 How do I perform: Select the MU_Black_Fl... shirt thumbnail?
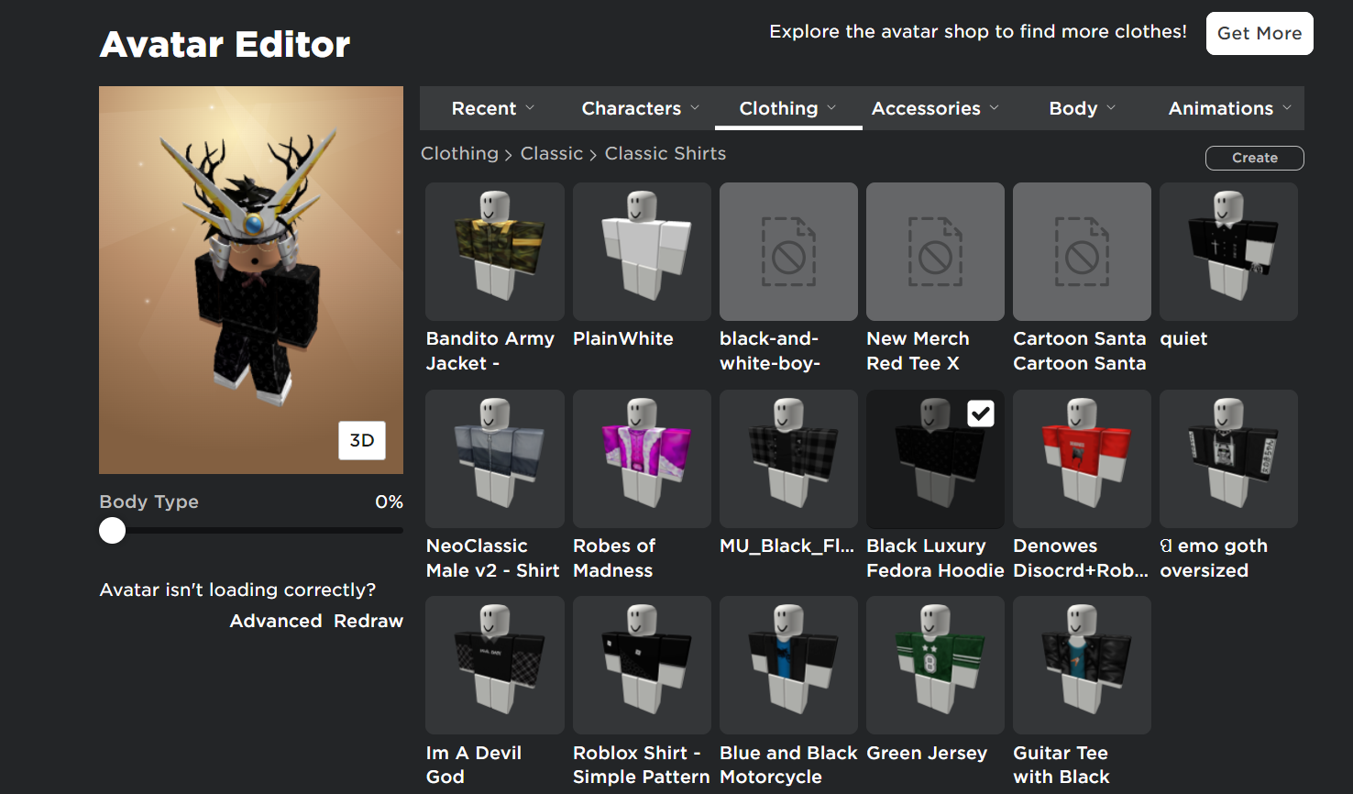[x=788, y=458]
